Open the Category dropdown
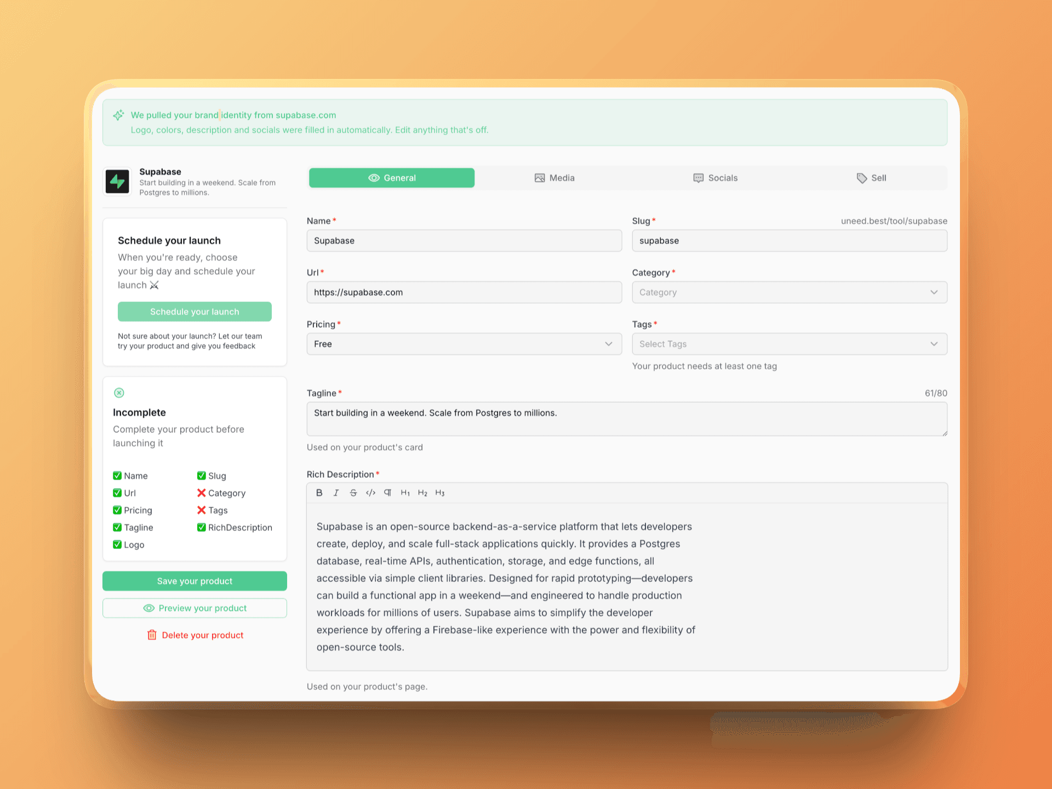Viewport: 1052px width, 789px height. (x=789, y=292)
